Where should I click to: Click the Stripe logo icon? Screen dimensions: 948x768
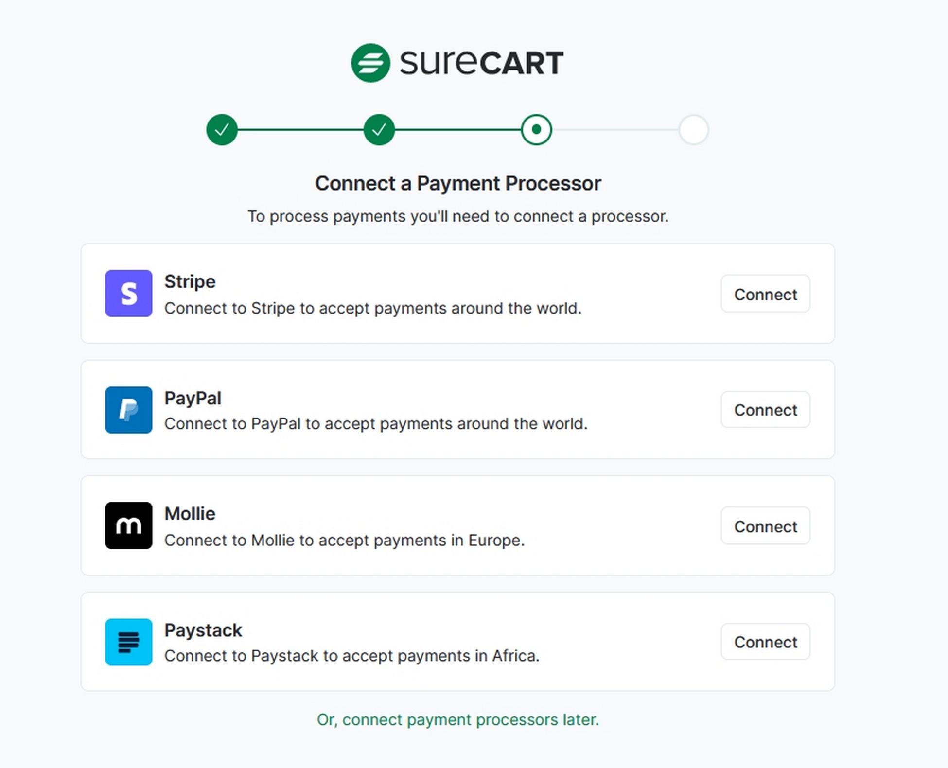coord(128,293)
